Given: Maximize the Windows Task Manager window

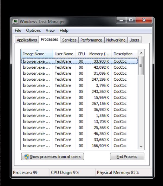Looking at the screenshot, I should pyautogui.click(x=131, y=20).
